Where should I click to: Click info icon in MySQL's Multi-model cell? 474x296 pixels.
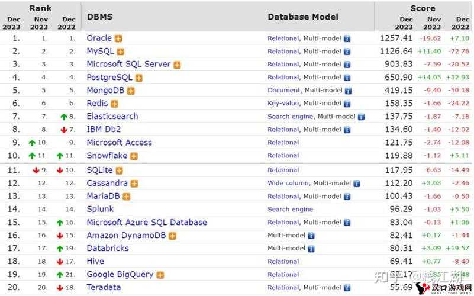click(347, 52)
